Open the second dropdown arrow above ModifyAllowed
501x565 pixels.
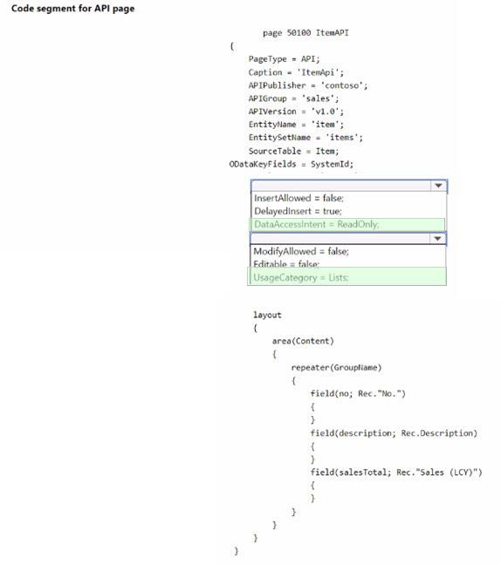[x=438, y=239]
